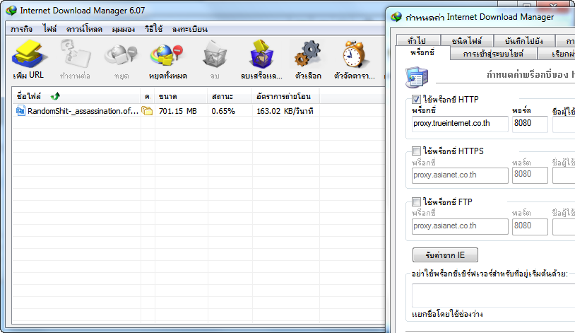Click the 0.65% status cell
Image resolution: width=575 pixels, height=333 pixels.
(223, 111)
